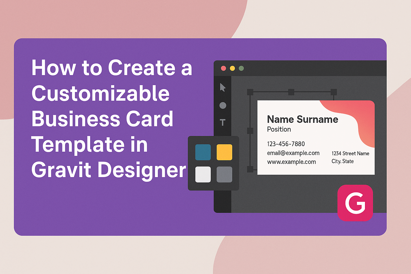Pick the gray color swatch

click(x=224, y=174)
